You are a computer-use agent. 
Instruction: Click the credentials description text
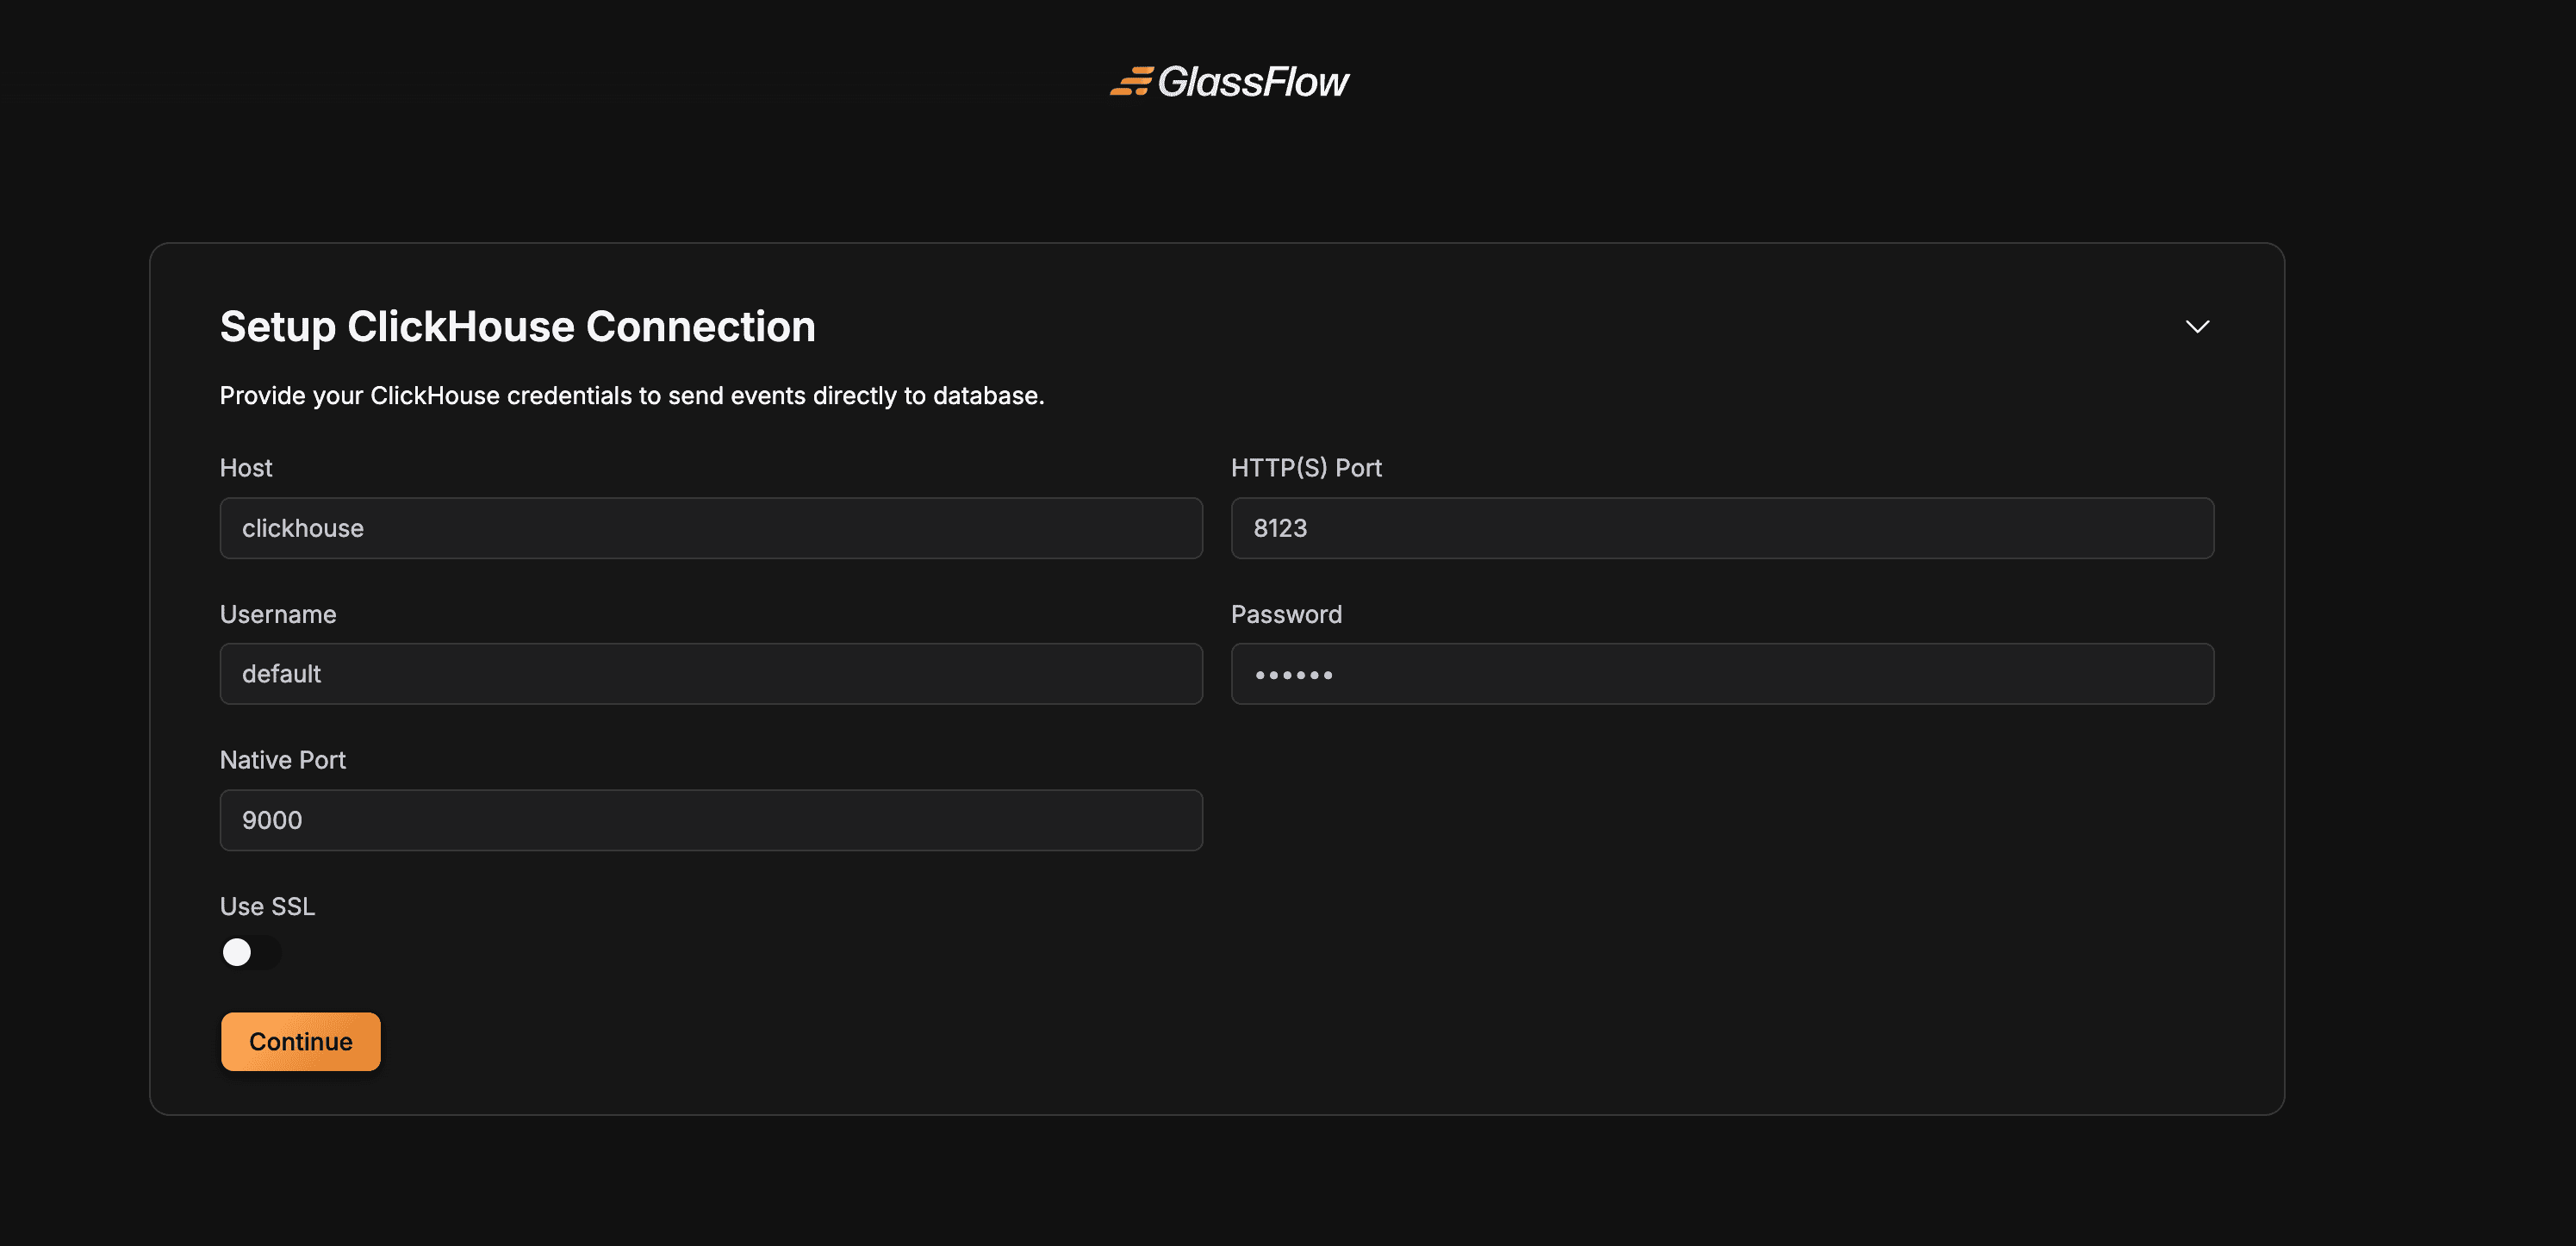(631, 396)
